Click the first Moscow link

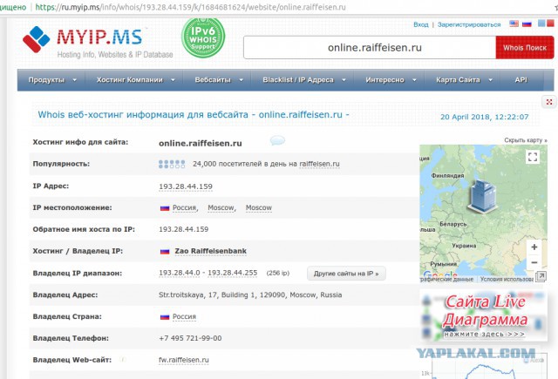tap(221, 207)
